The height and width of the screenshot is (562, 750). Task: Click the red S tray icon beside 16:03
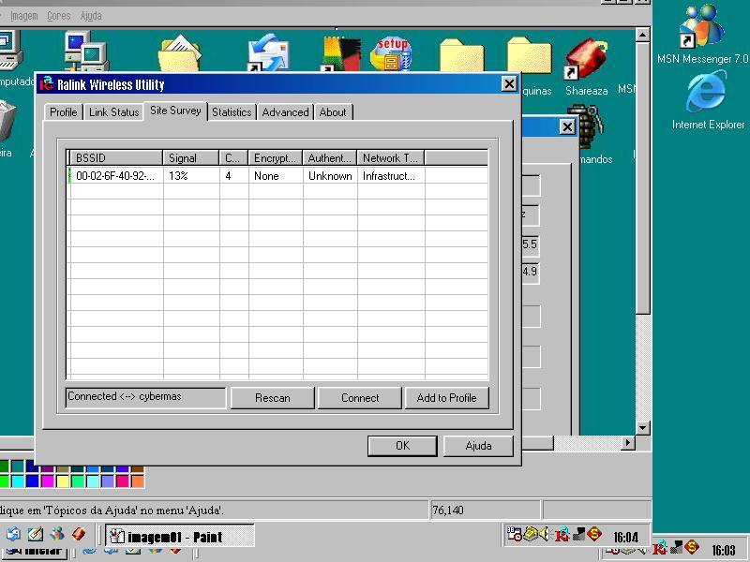coord(692,547)
